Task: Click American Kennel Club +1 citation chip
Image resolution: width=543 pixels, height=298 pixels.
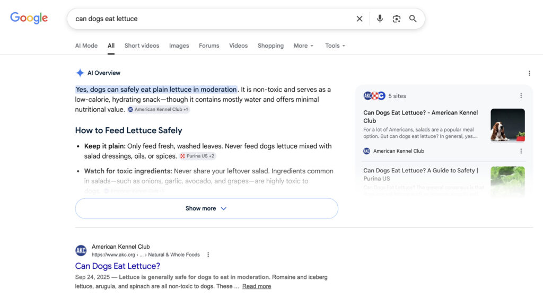Action: click(158, 109)
